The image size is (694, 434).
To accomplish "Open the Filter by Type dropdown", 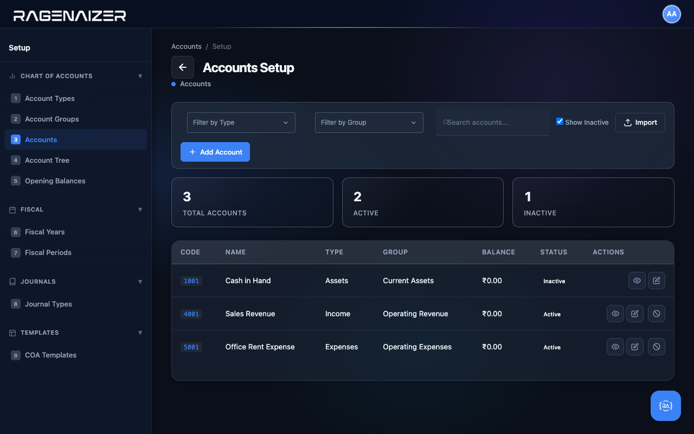I will (x=241, y=123).
